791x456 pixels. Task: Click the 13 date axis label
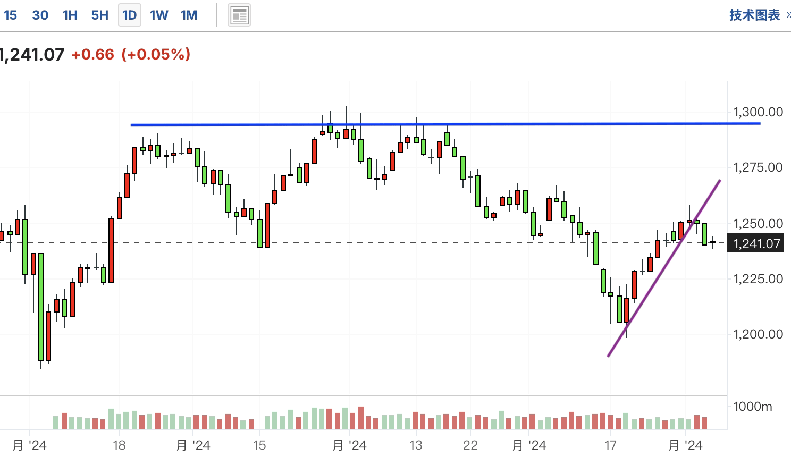tap(416, 445)
